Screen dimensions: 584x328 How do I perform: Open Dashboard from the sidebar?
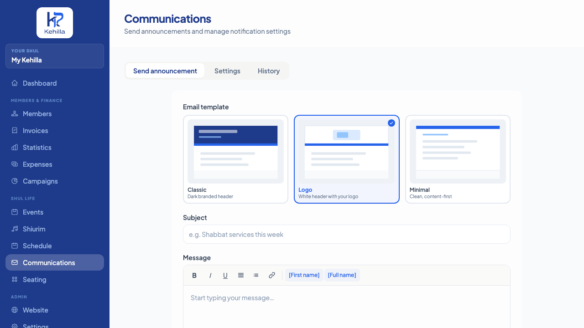(55, 83)
